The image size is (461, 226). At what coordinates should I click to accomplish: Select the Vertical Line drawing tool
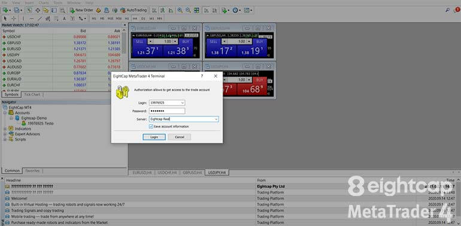[x=23, y=18]
